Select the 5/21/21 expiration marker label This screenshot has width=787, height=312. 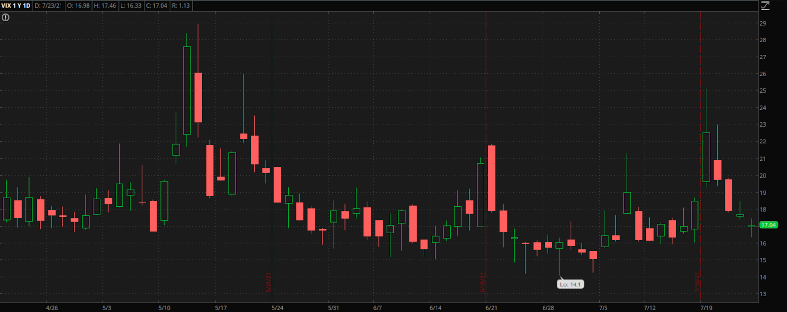(x=269, y=284)
